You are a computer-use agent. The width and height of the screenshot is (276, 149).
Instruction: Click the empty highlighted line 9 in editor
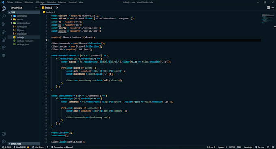coord(156,40)
